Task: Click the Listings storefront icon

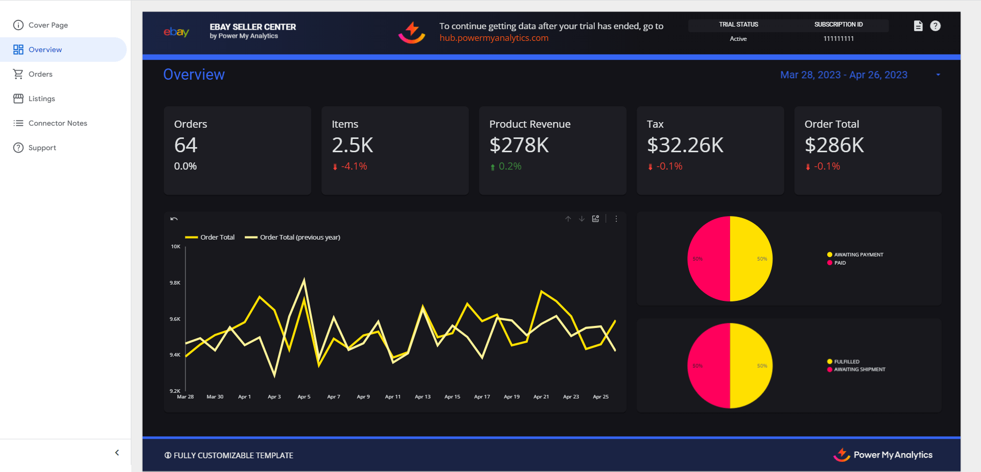Action: coord(18,98)
